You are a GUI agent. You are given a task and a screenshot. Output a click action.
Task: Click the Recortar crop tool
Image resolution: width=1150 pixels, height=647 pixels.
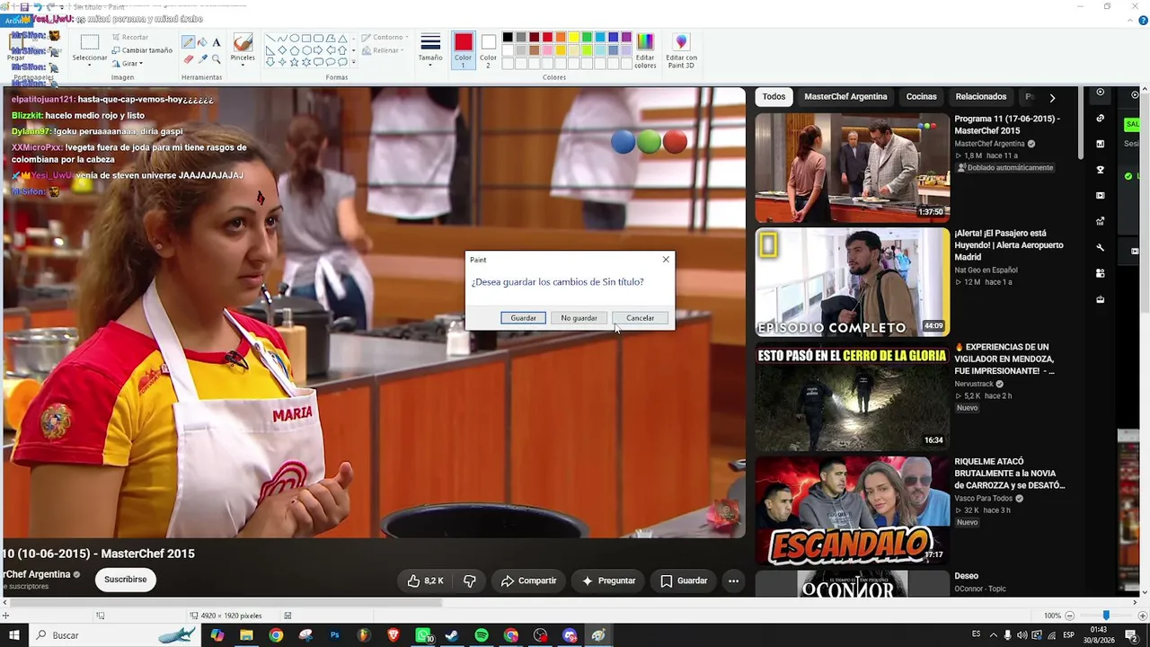pos(129,38)
